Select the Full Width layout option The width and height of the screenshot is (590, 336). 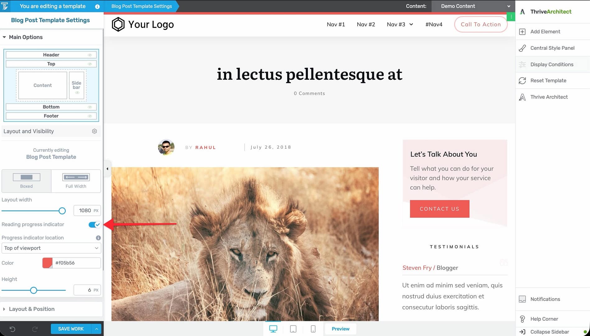pyautogui.click(x=76, y=181)
